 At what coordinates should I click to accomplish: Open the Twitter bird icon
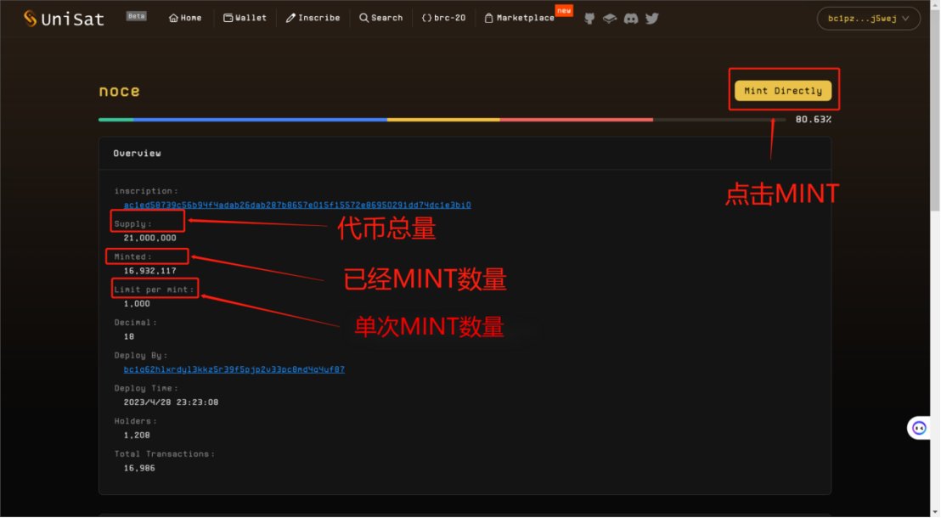651,17
